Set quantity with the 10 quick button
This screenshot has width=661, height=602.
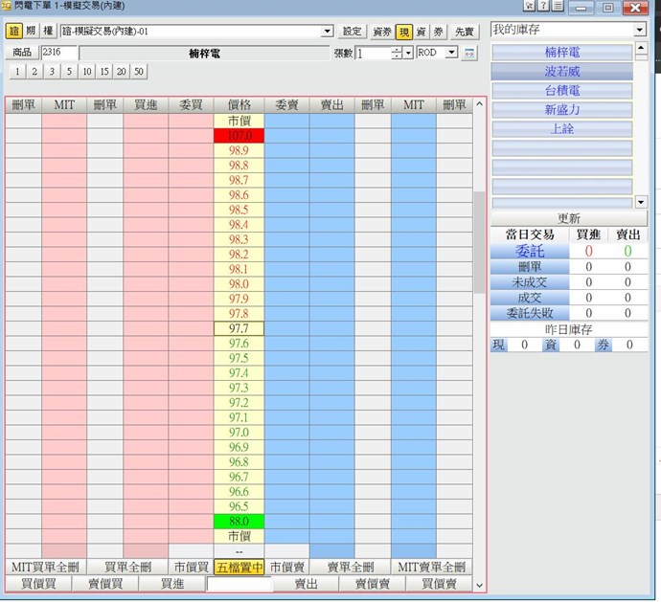point(86,72)
